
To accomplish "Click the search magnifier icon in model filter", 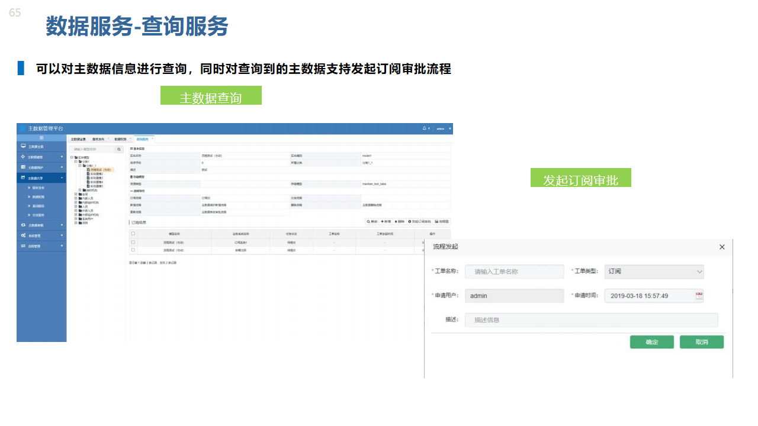I will click(119, 149).
